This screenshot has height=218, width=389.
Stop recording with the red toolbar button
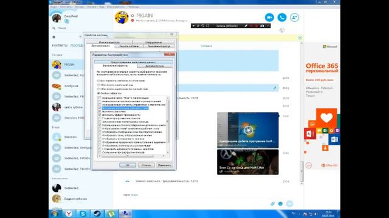256,25
